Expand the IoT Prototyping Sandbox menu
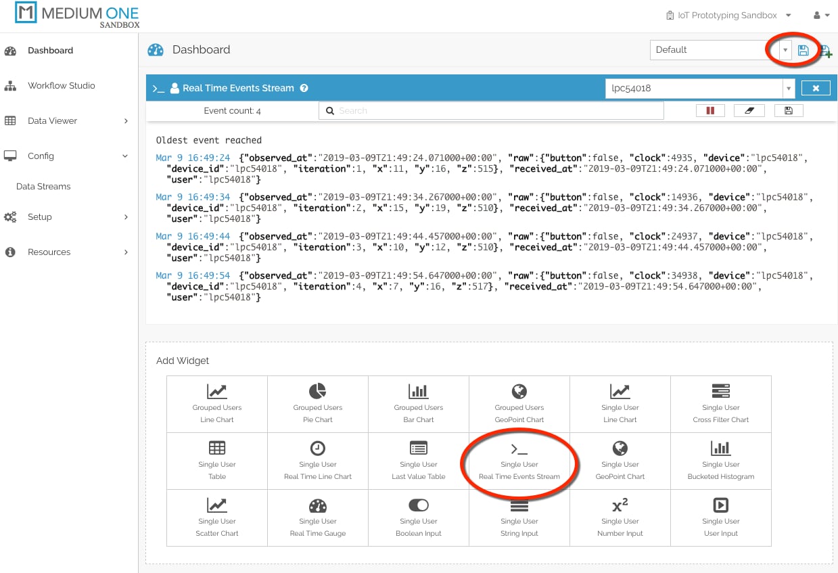 click(728, 16)
